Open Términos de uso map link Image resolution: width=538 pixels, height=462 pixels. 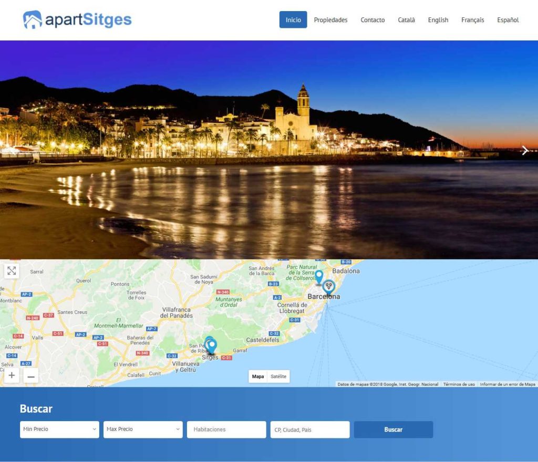click(459, 384)
